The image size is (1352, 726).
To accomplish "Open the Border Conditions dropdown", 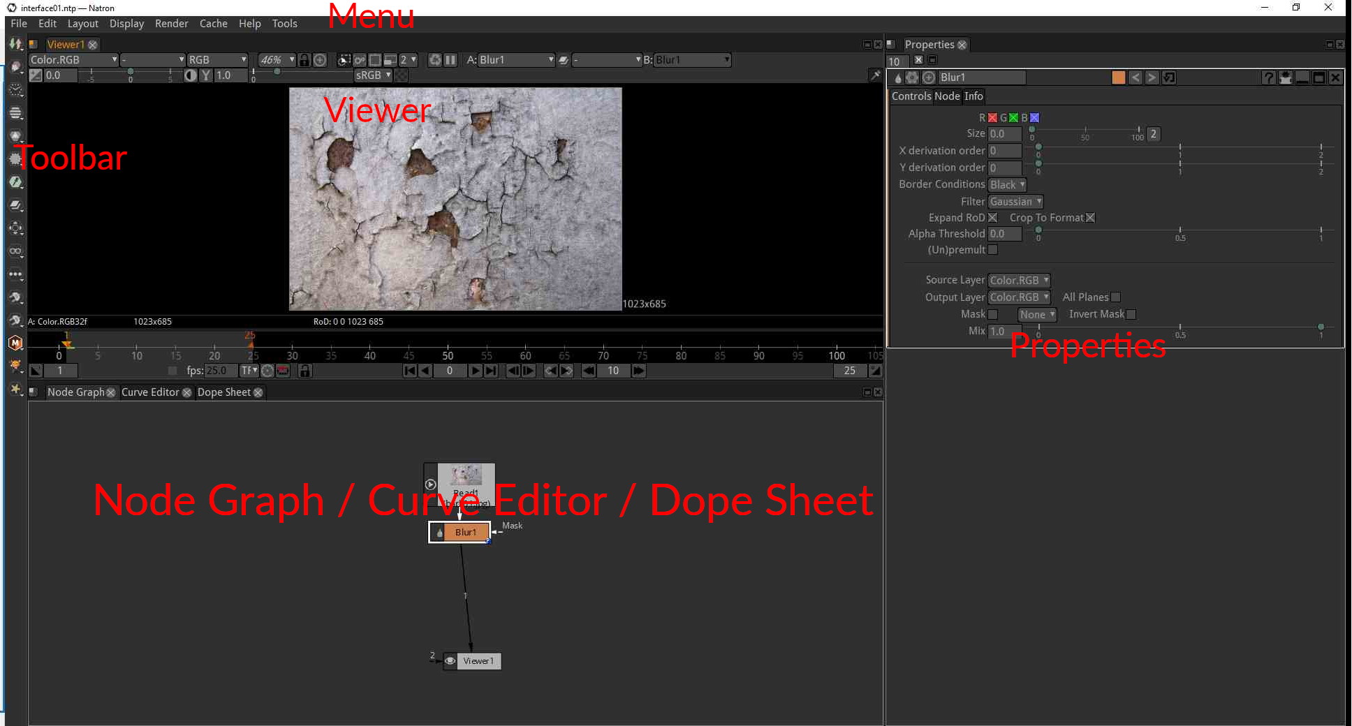I will (x=1006, y=185).
